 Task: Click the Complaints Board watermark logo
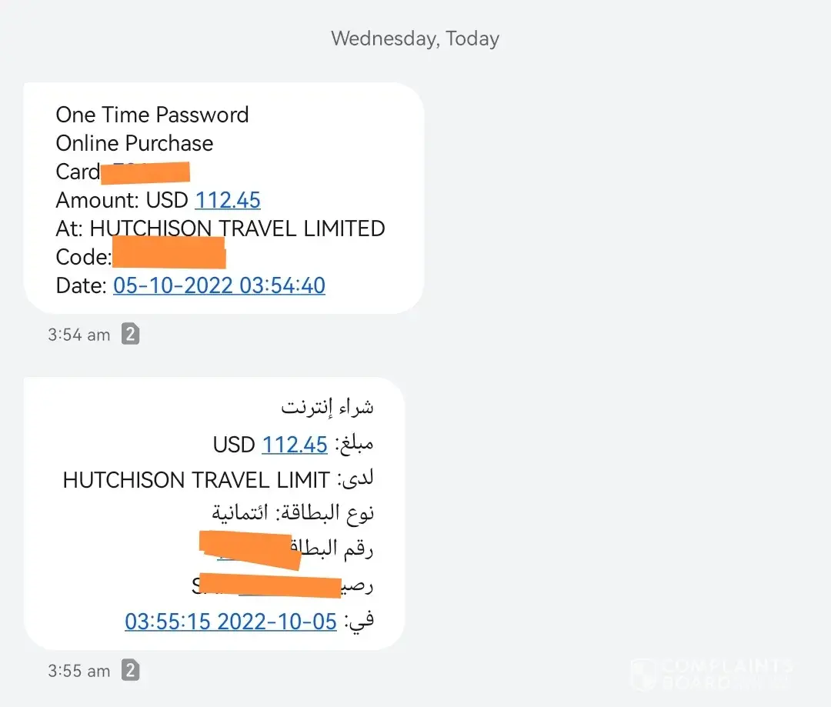tap(712, 674)
